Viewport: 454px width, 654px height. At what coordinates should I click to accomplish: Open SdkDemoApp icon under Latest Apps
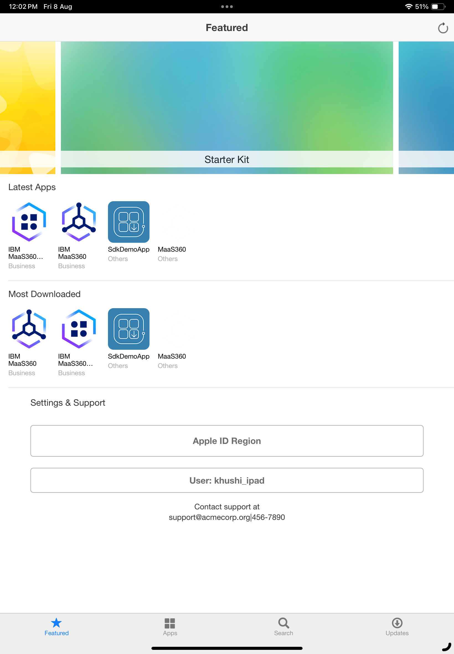point(128,222)
